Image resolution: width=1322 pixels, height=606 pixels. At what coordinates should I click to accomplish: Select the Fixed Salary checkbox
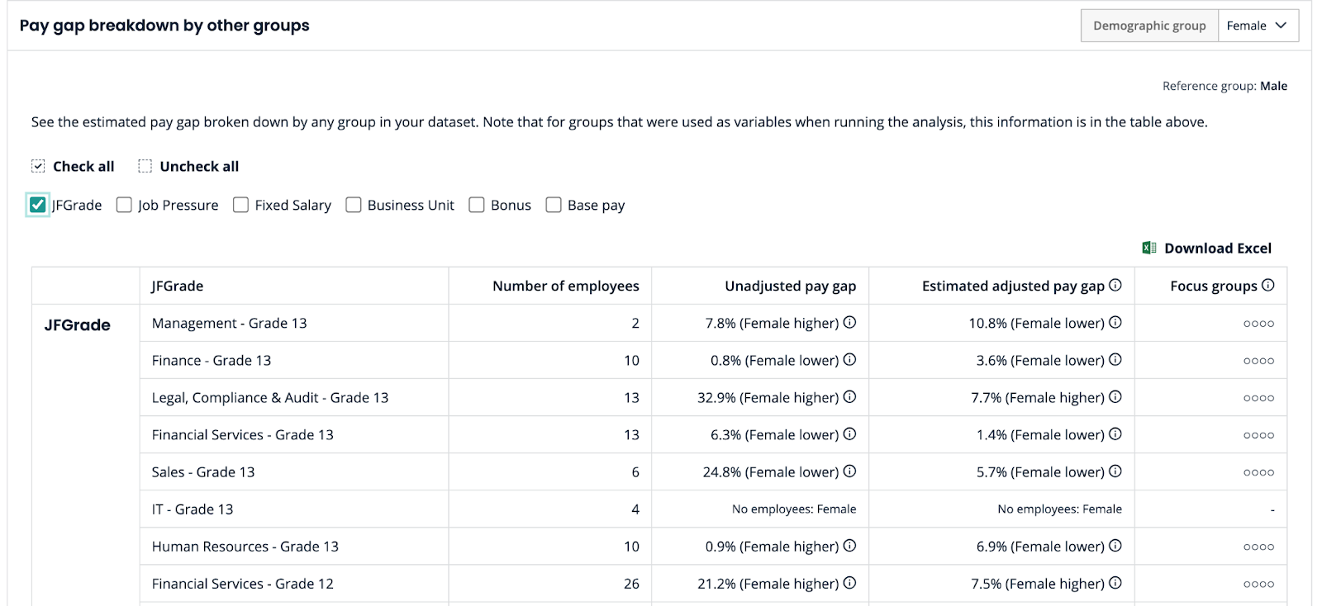[240, 205]
